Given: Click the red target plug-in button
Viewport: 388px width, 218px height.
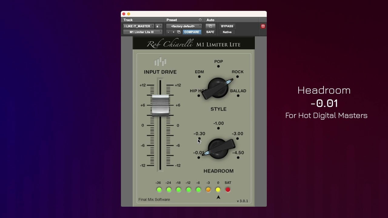Looking at the screenshot, I should (263, 26).
